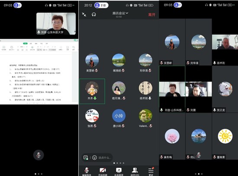The height and width of the screenshot is (176, 238).
Task: Tap the 刘霖 name label
Action: 193,110
